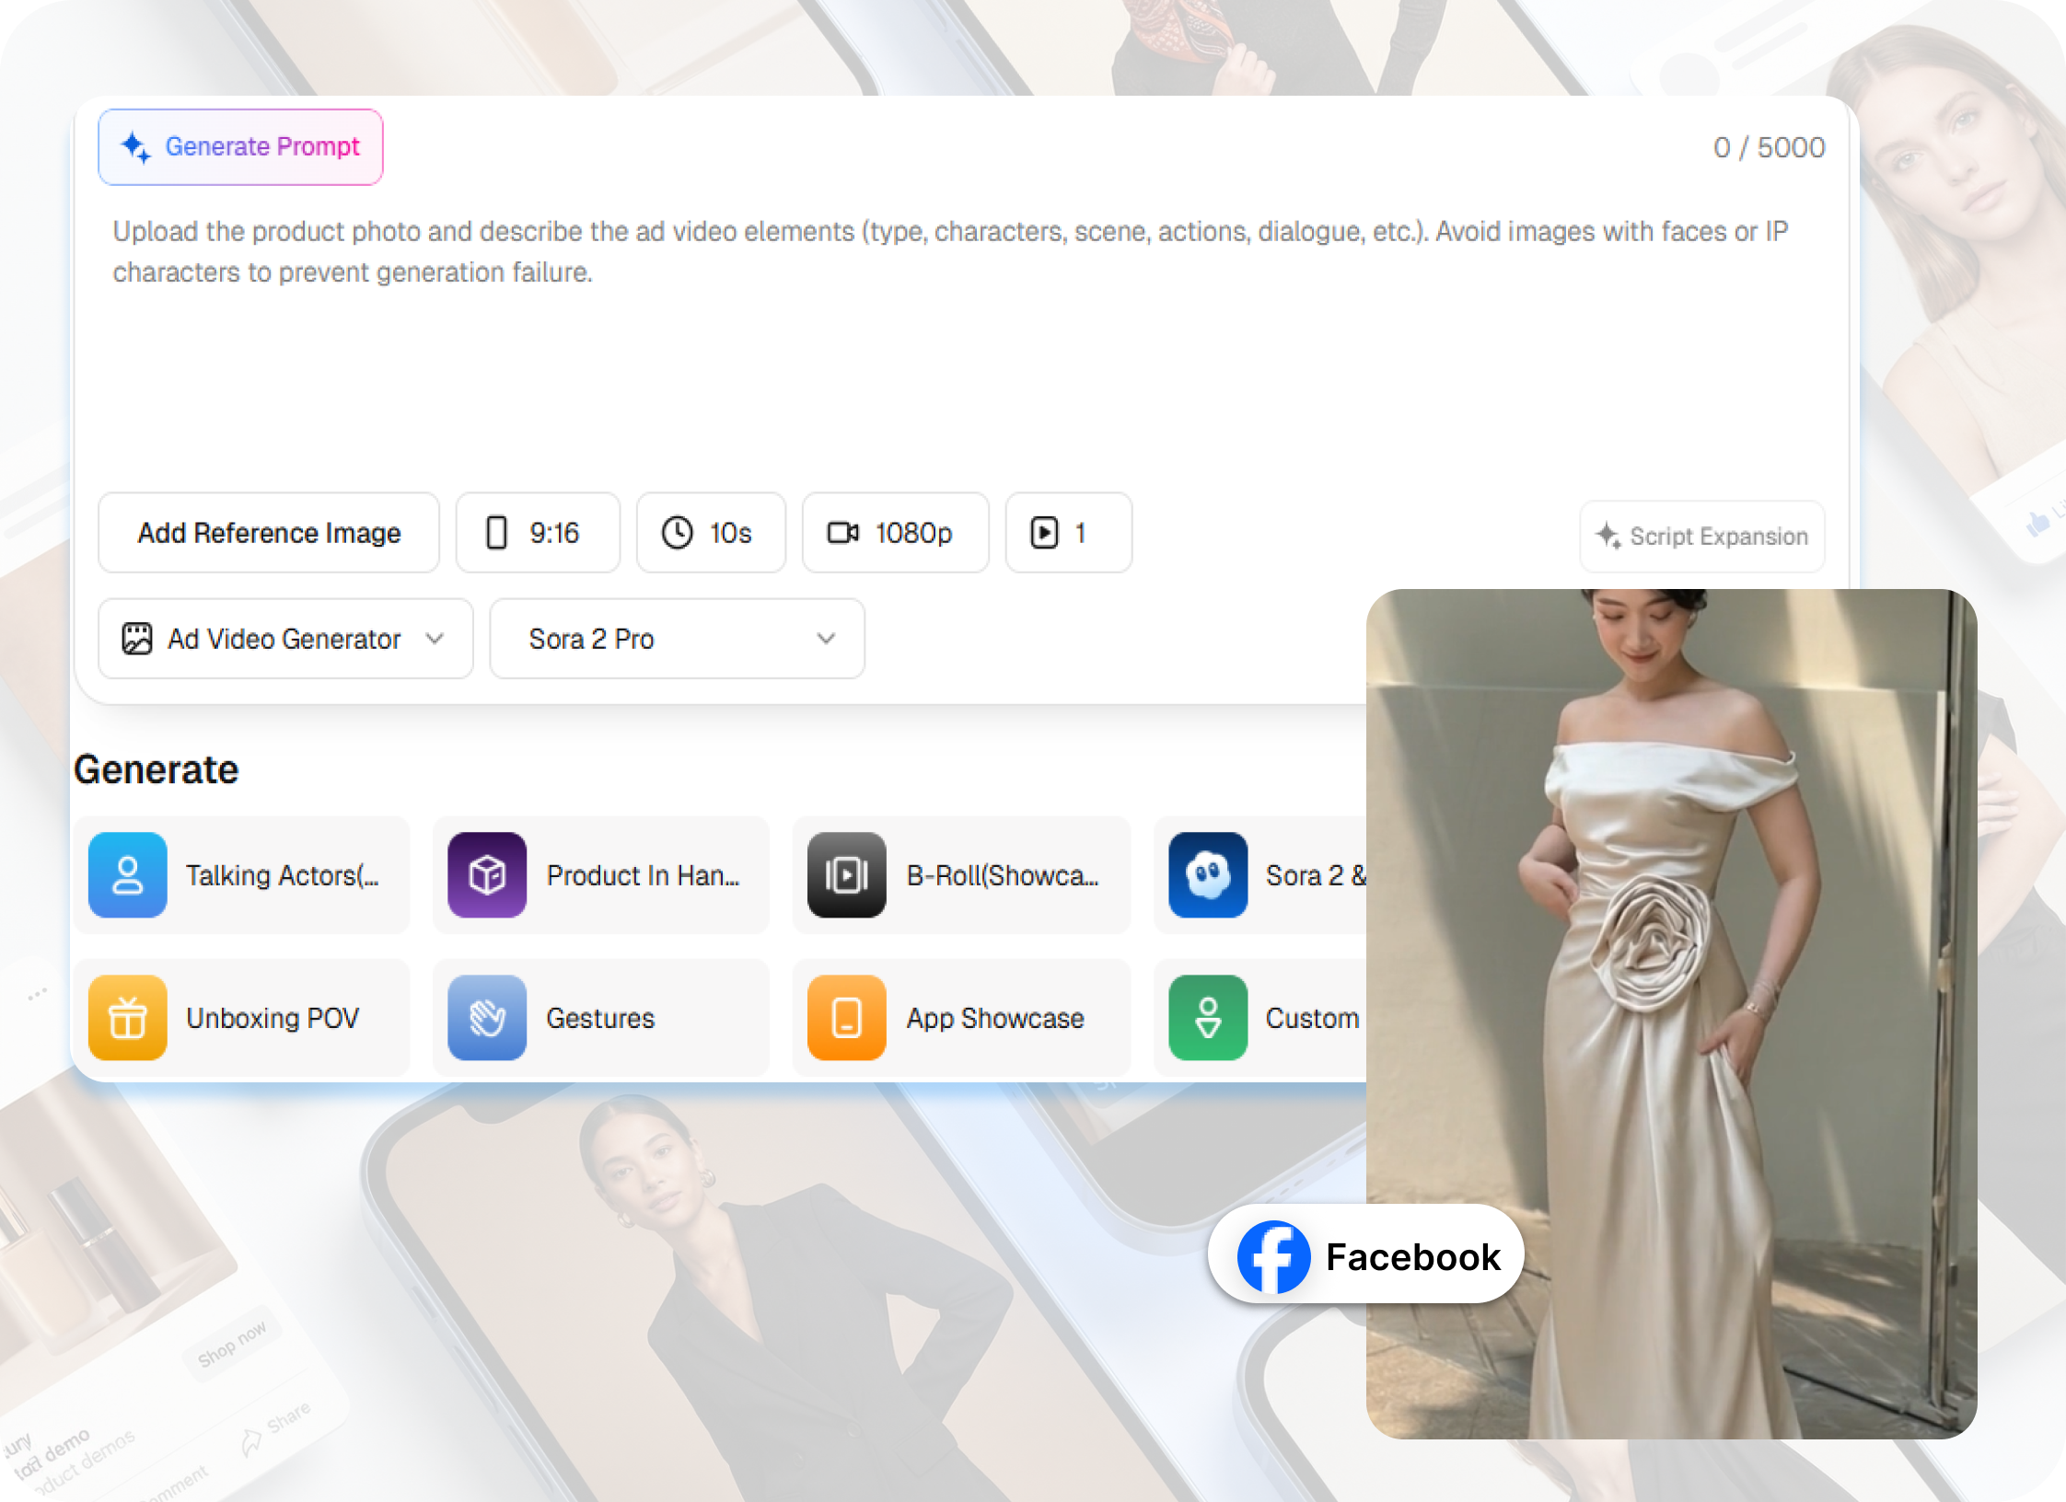Image resolution: width=2066 pixels, height=1502 pixels.
Task: Select the Talking Actors template
Action: (242, 875)
